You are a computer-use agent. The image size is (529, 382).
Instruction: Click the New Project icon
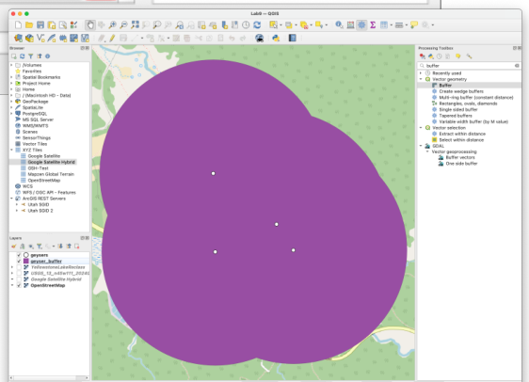point(18,25)
